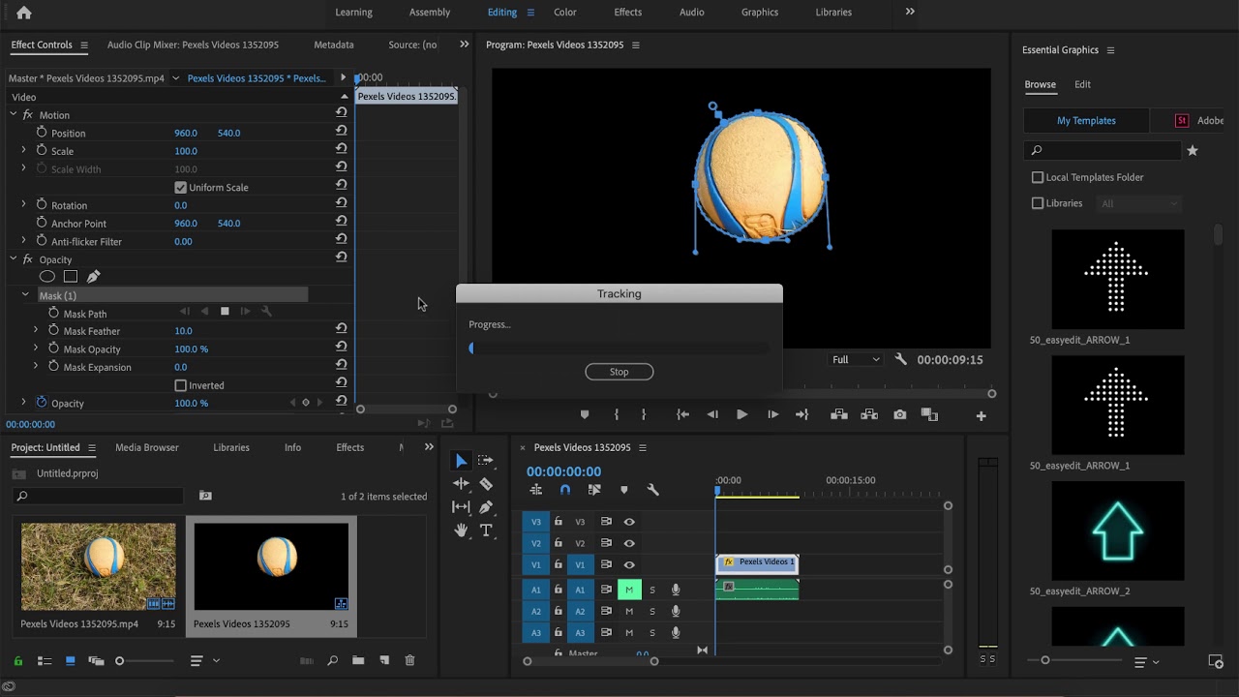This screenshot has height=697, width=1239.
Task: Toggle V1 track output eye icon
Action: click(629, 564)
